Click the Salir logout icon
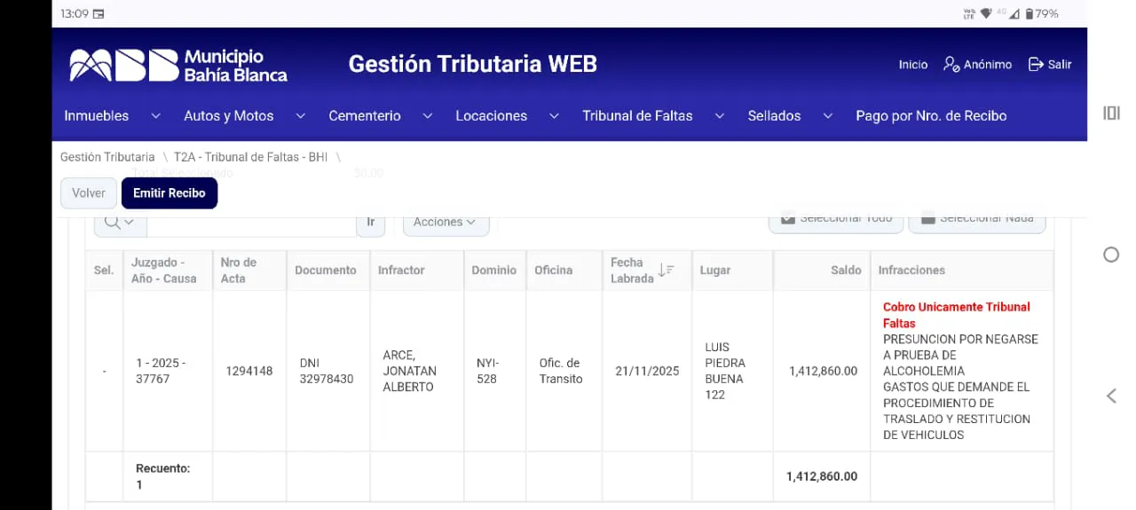The width and height of the screenshot is (1136, 510). pyautogui.click(x=1035, y=65)
